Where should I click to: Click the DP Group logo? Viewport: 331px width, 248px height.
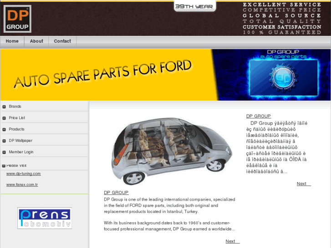coord(17,19)
